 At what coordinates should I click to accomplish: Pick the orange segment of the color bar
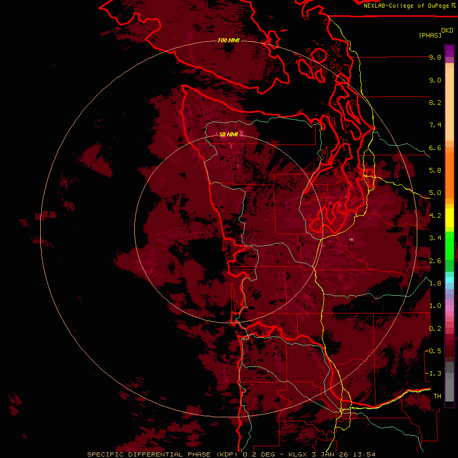(x=449, y=175)
